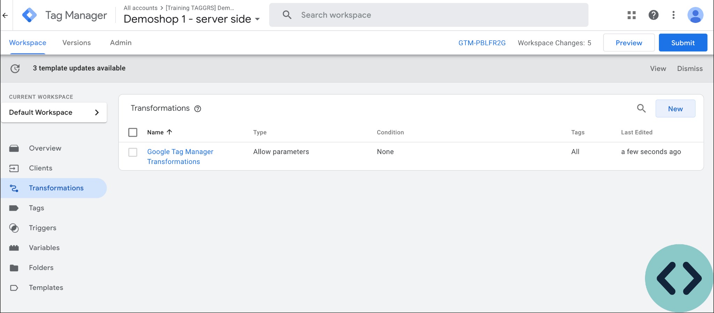Click the 'All' tags cell
Image resolution: width=714 pixels, height=313 pixels.
click(575, 152)
